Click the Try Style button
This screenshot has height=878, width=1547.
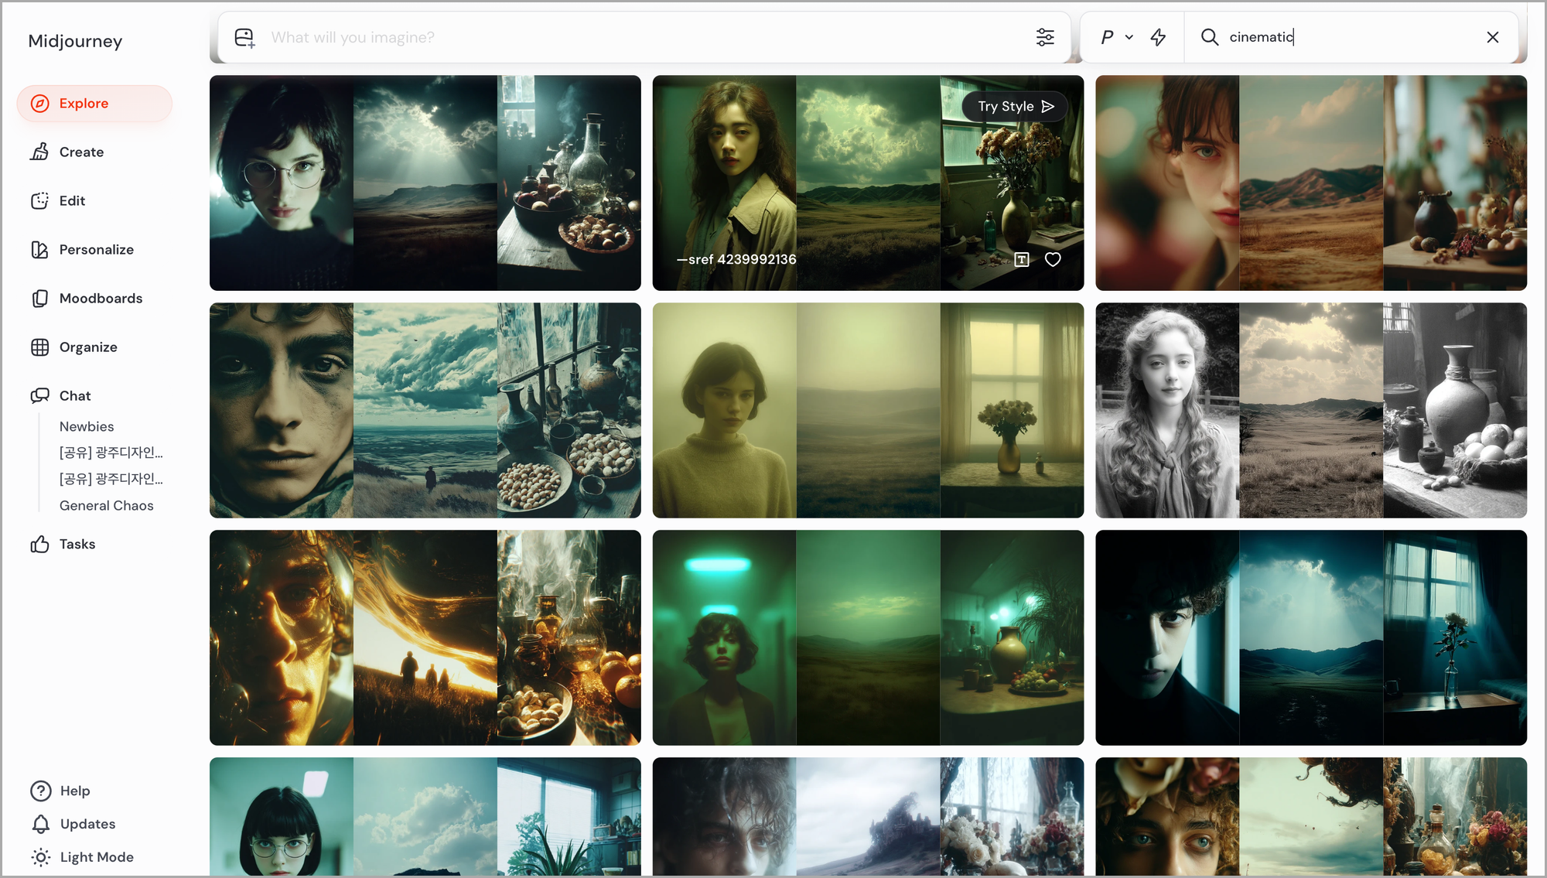coord(1015,107)
